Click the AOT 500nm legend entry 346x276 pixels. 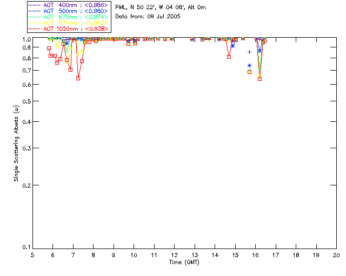68,11
